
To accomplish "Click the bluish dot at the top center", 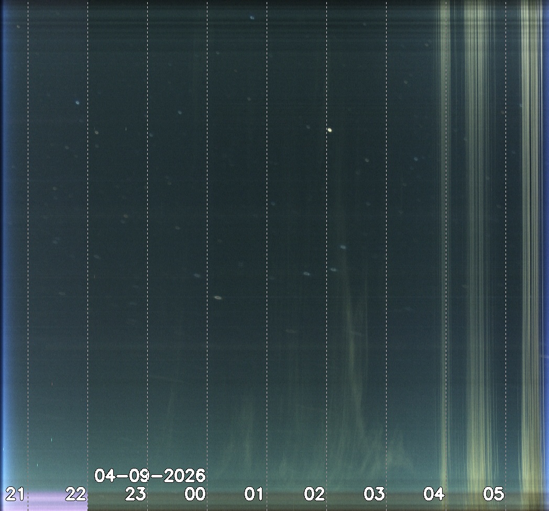I will coord(252,17).
